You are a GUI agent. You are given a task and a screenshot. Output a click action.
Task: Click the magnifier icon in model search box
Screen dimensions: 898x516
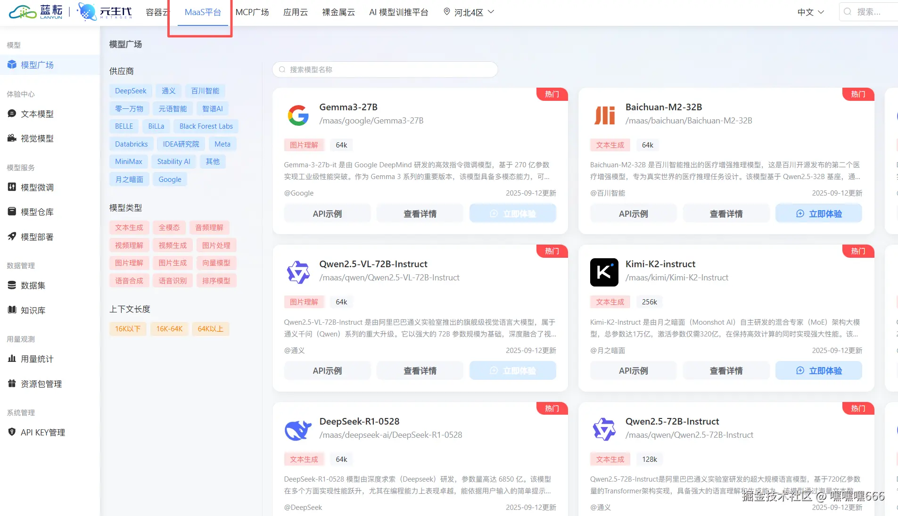point(282,70)
